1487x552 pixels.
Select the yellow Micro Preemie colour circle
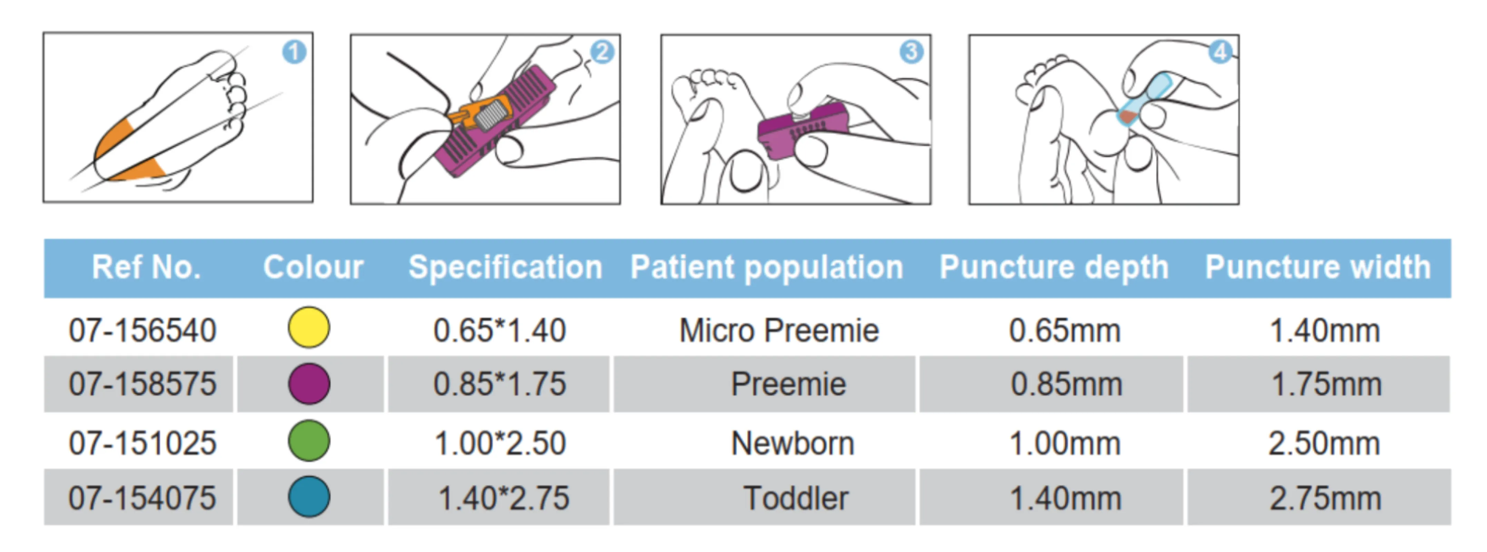tap(309, 327)
